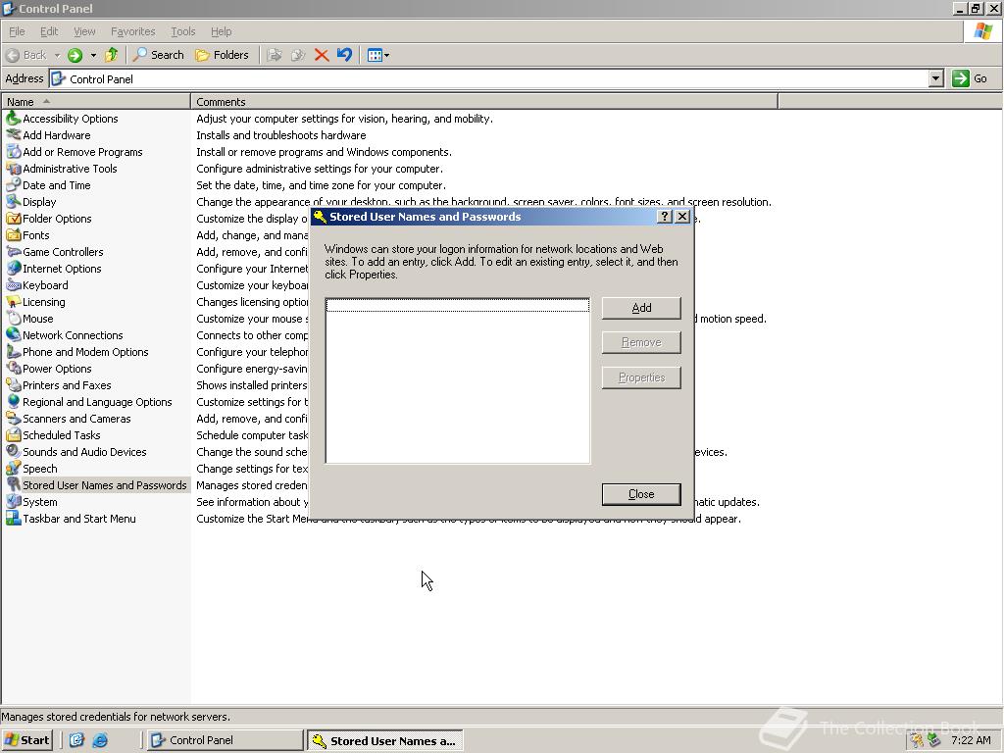Open the Display icon
The image size is (1004, 753).
coord(14,202)
